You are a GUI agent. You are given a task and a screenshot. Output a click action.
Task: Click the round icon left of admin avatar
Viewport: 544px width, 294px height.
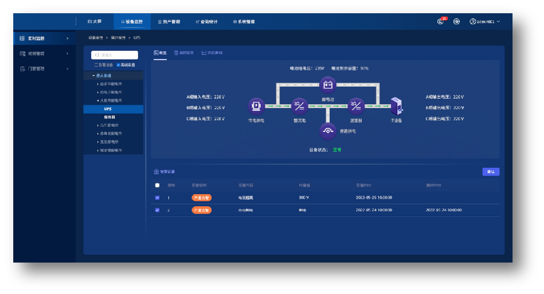457,22
